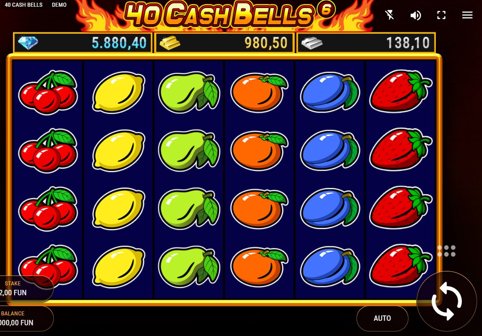Spin the reels with the circular arrows button

447,301
